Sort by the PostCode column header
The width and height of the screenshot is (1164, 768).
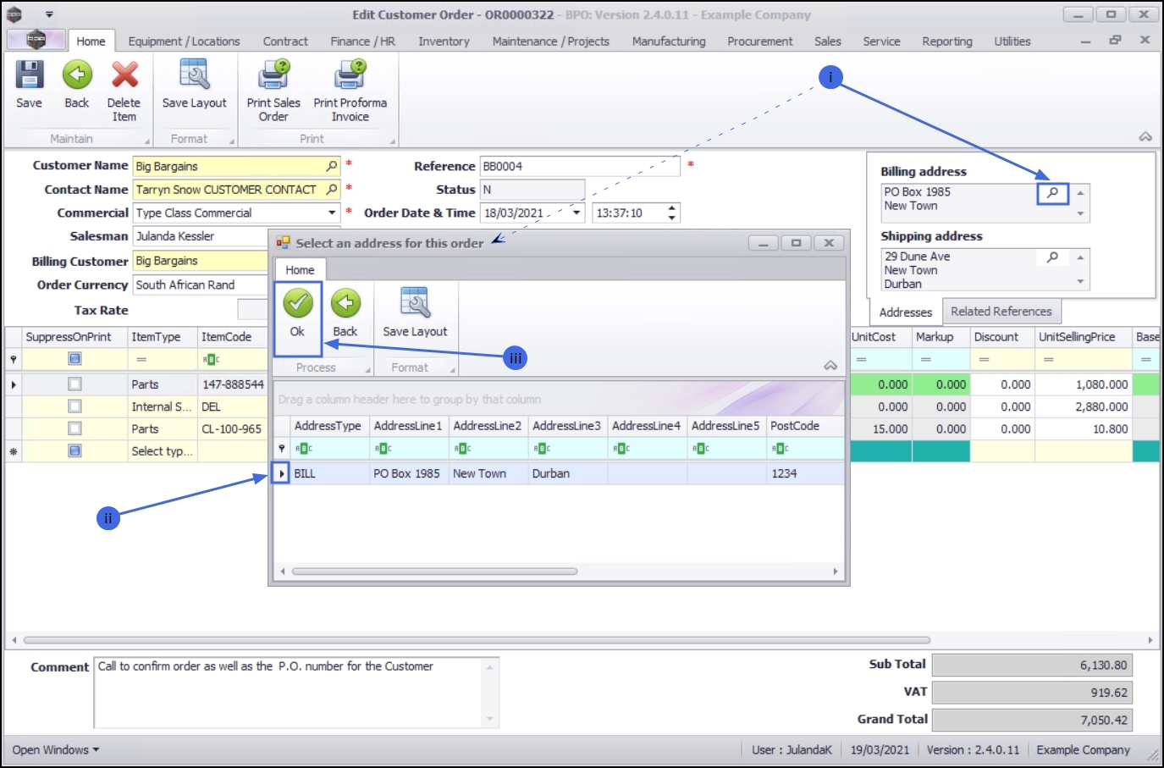pos(805,426)
